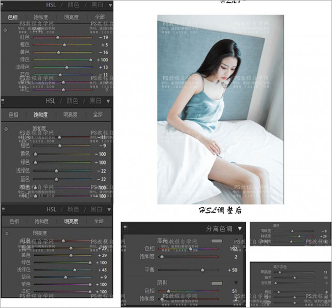Click 阴影 色相 slider handle at 51
The height and width of the screenshot is (308, 332).
[x=168, y=291]
